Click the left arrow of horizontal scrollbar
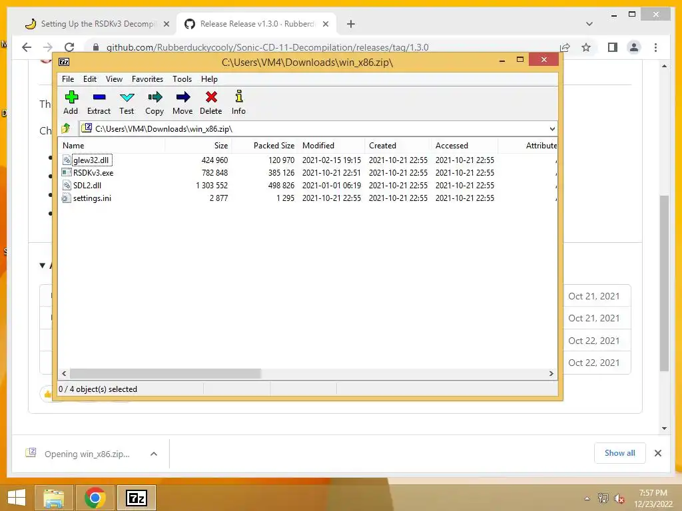The width and height of the screenshot is (682, 511). (x=64, y=374)
